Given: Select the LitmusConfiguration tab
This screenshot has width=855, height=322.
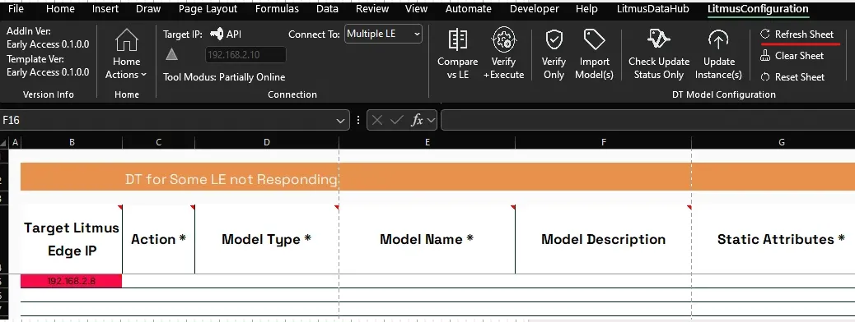Looking at the screenshot, I should click(758, 9).
